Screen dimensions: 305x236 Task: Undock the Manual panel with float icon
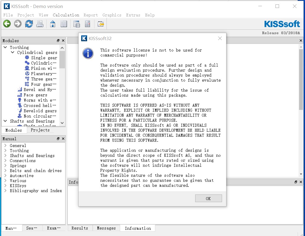click(x=58, y=138)
